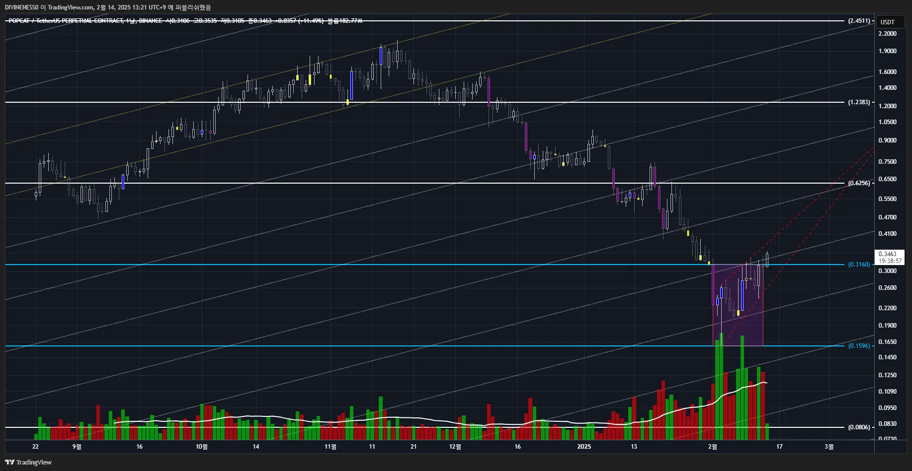Select the (2.4511) horizontal line label
This screenshot has width=912, height=471.
859,21
